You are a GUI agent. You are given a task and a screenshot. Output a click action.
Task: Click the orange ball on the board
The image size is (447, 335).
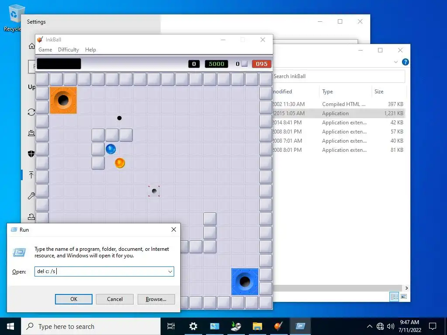[x=120, y=163]
